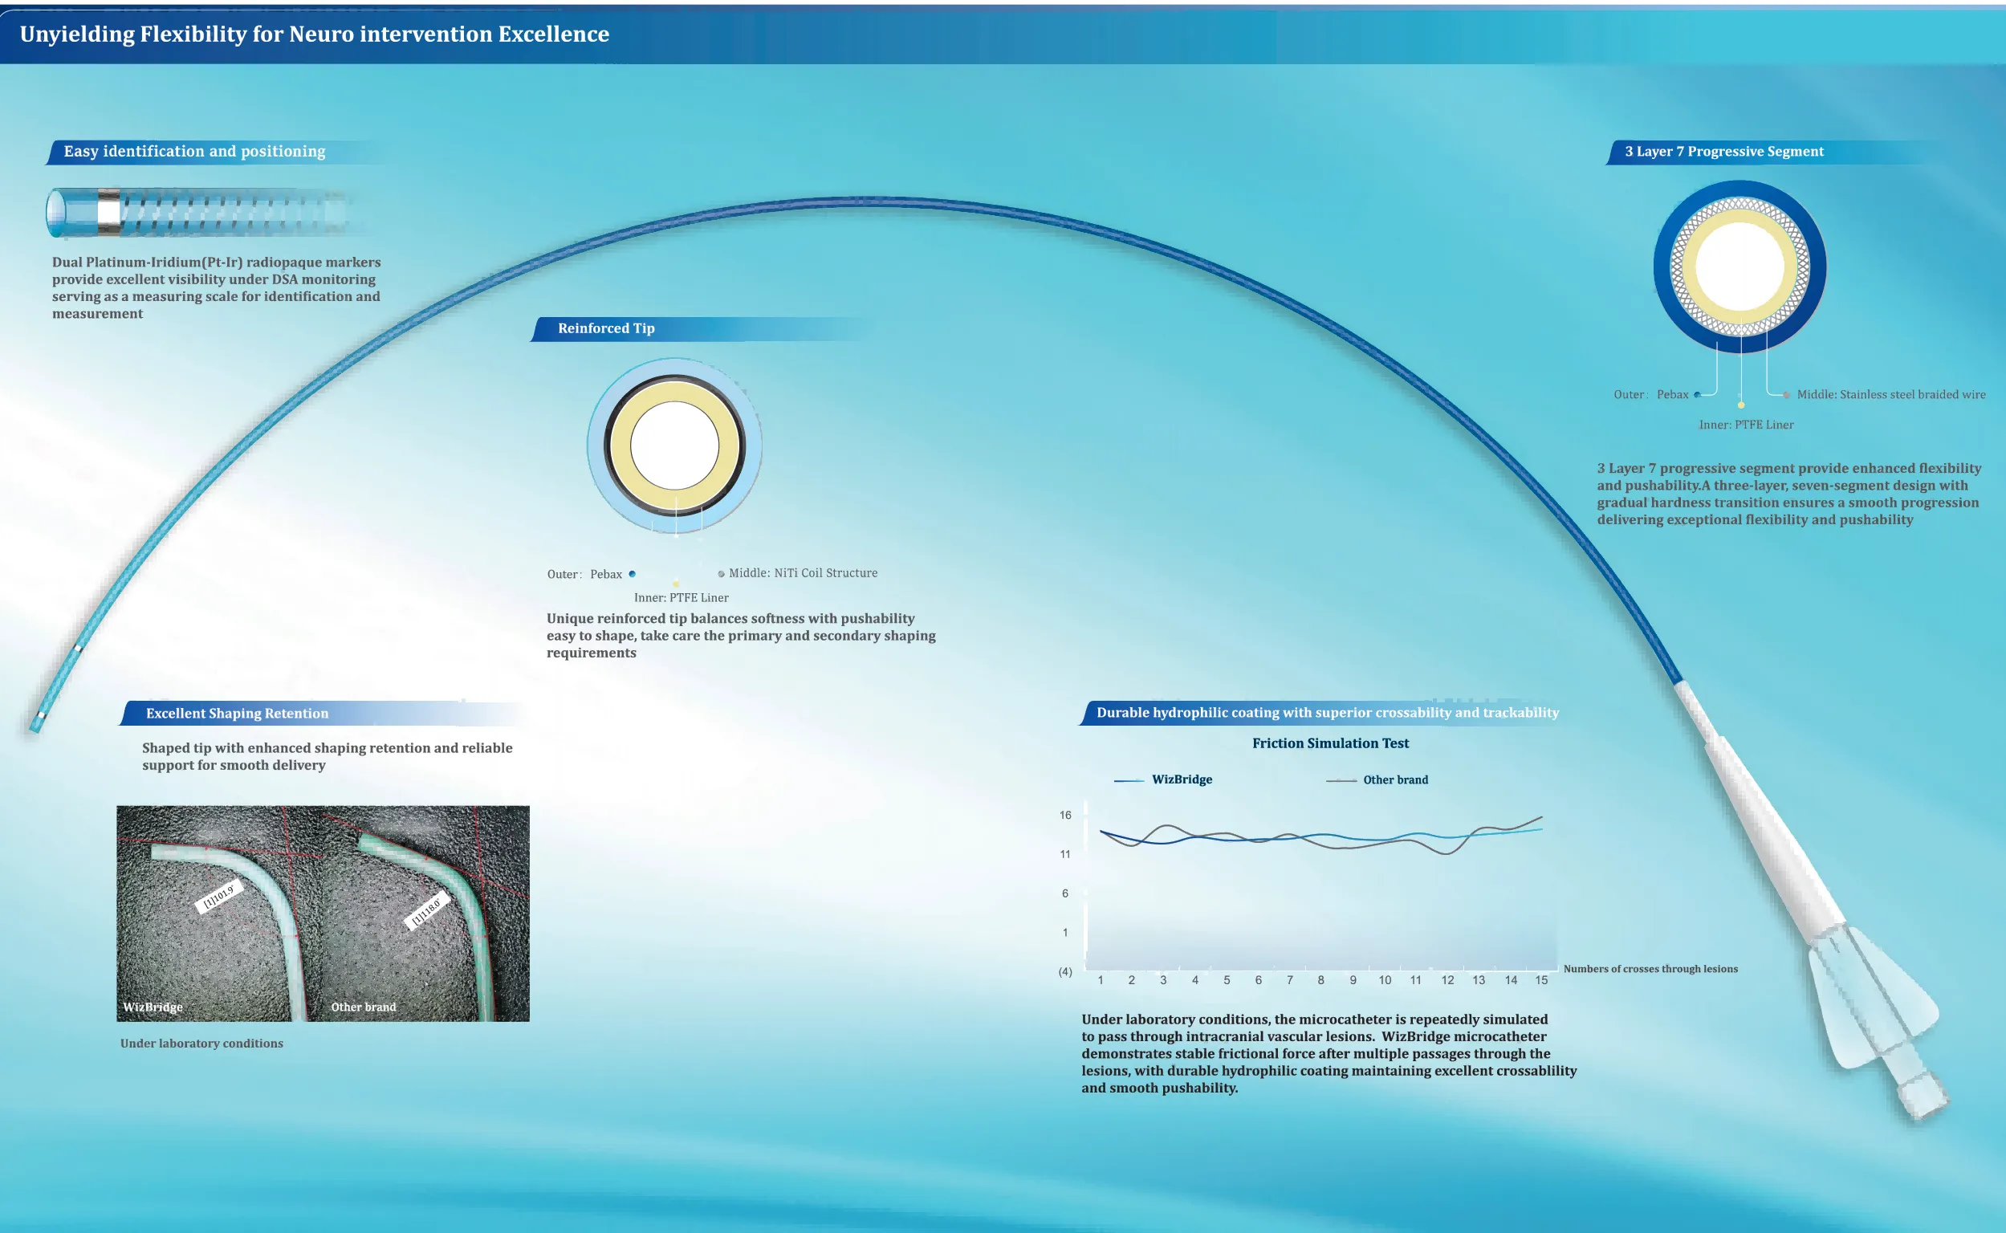Image resolution: width=2006 pixels, height=1233 pixels.
Task: Enable the blue Outer: Pebax indicator dot
Action: click(x=633, y=574)
